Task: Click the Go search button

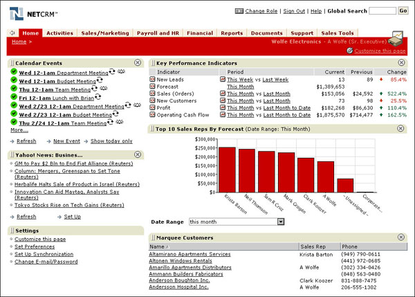Action: [x=403, y=11]
